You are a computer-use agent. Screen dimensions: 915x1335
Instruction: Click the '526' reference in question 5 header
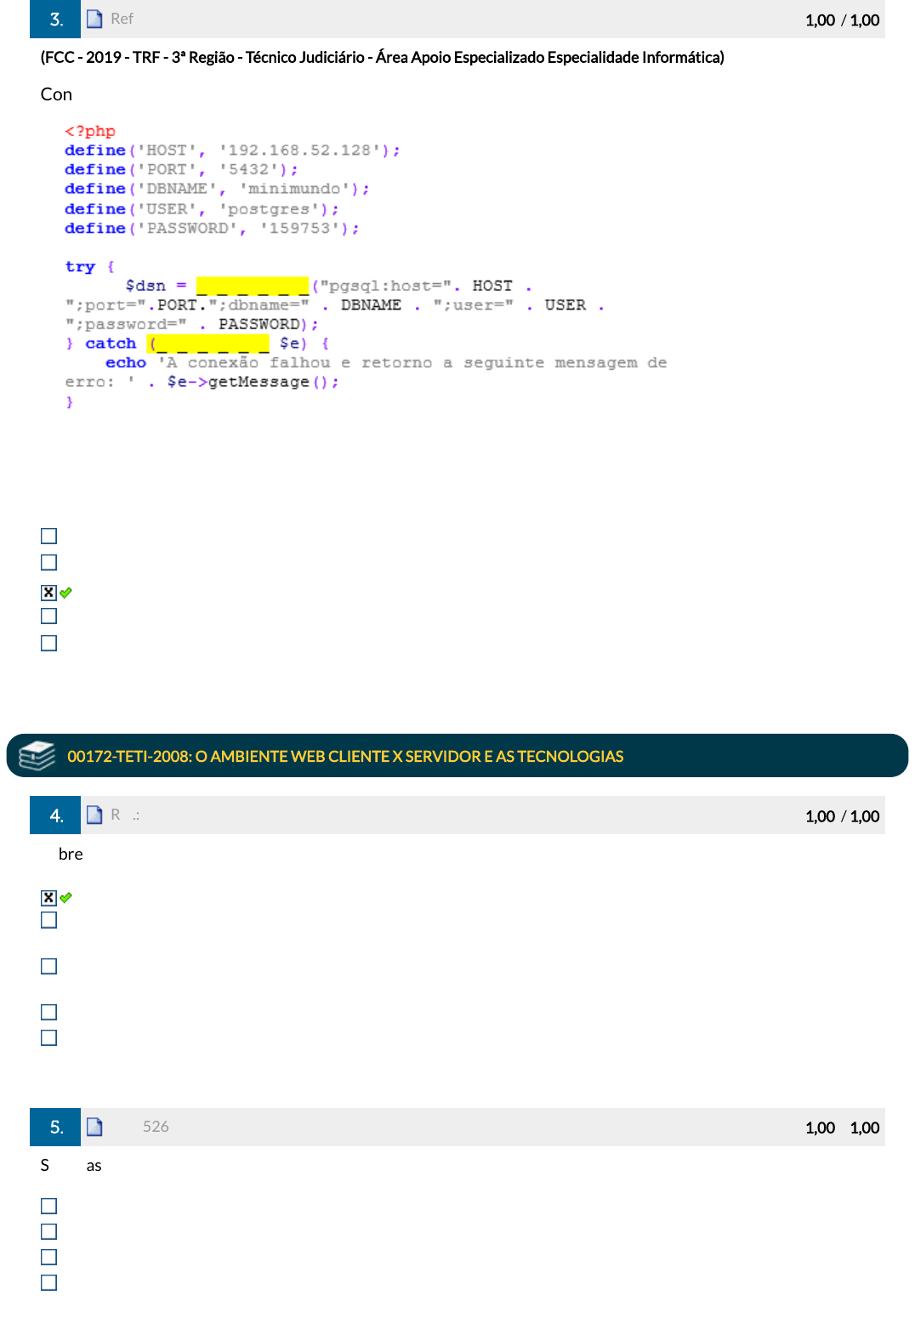(x=156, y=1127)
